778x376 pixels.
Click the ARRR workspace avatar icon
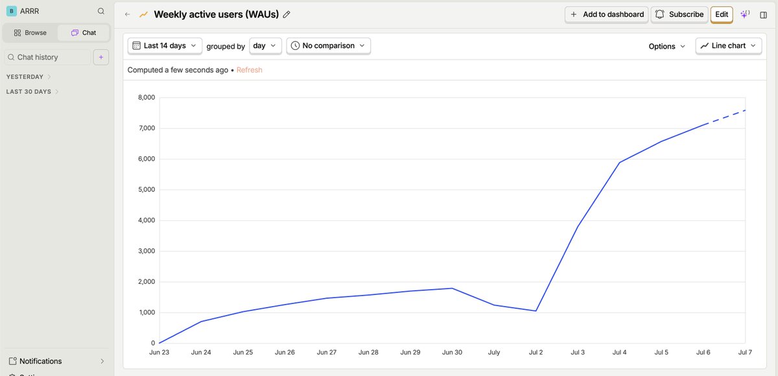tap(11, 11)
